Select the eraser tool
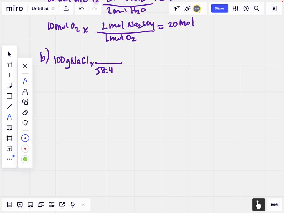 pyautogui.click(x=25, y=113)
